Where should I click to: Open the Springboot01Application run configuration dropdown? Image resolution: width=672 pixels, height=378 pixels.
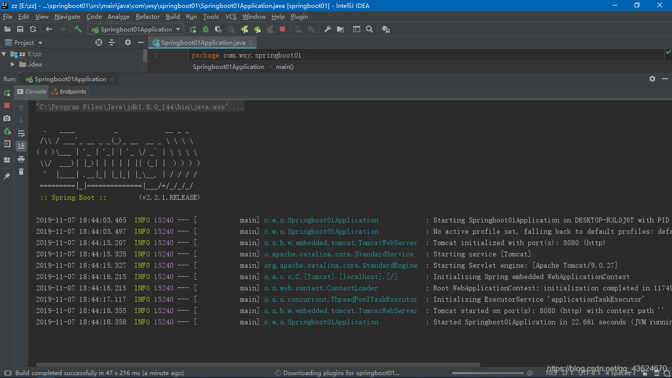click(135, 30)
